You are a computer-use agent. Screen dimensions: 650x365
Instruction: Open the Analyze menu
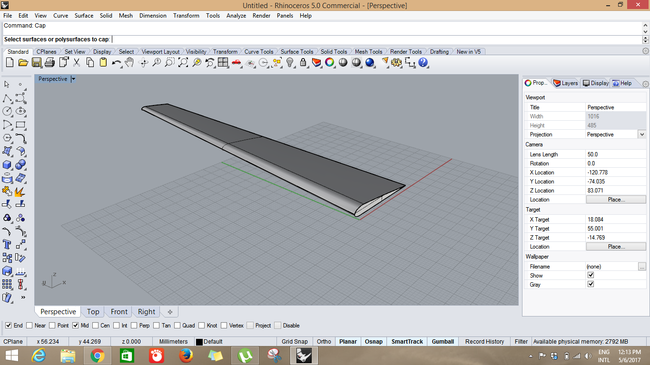[x=236, y=16]
